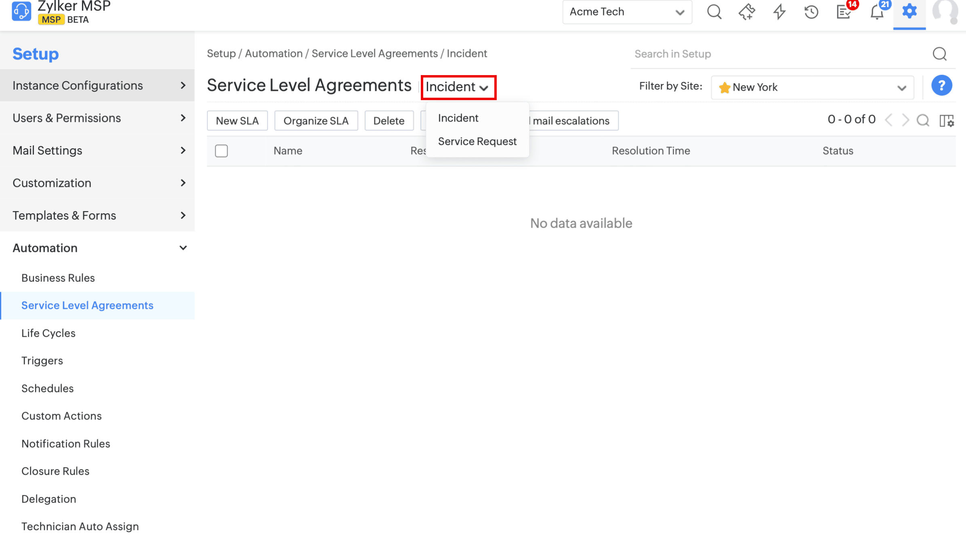
Task: Click the blue help question mark icon
Action: [941, 86]
